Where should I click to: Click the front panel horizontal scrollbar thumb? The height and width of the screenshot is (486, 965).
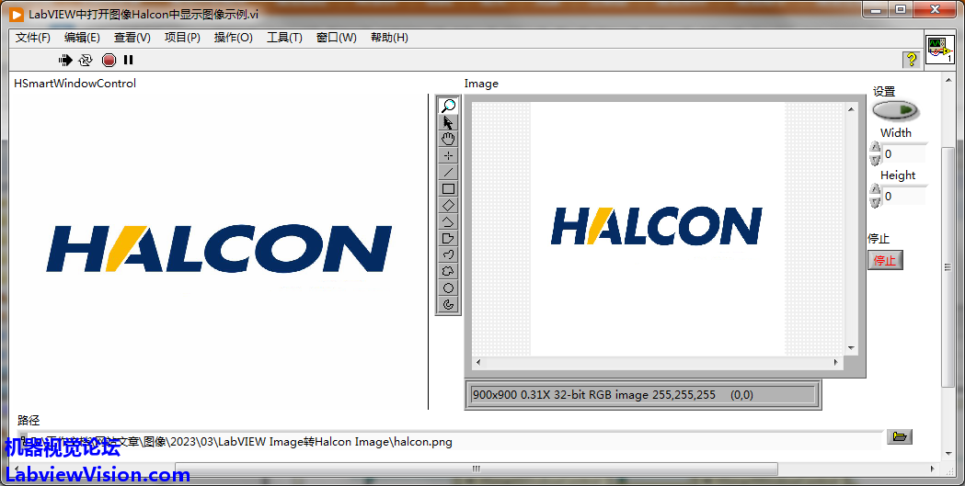pos(477,469)
